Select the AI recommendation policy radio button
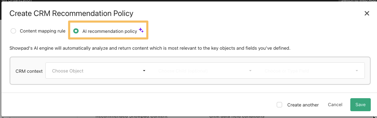377x118 pixels. coord(76,31)
